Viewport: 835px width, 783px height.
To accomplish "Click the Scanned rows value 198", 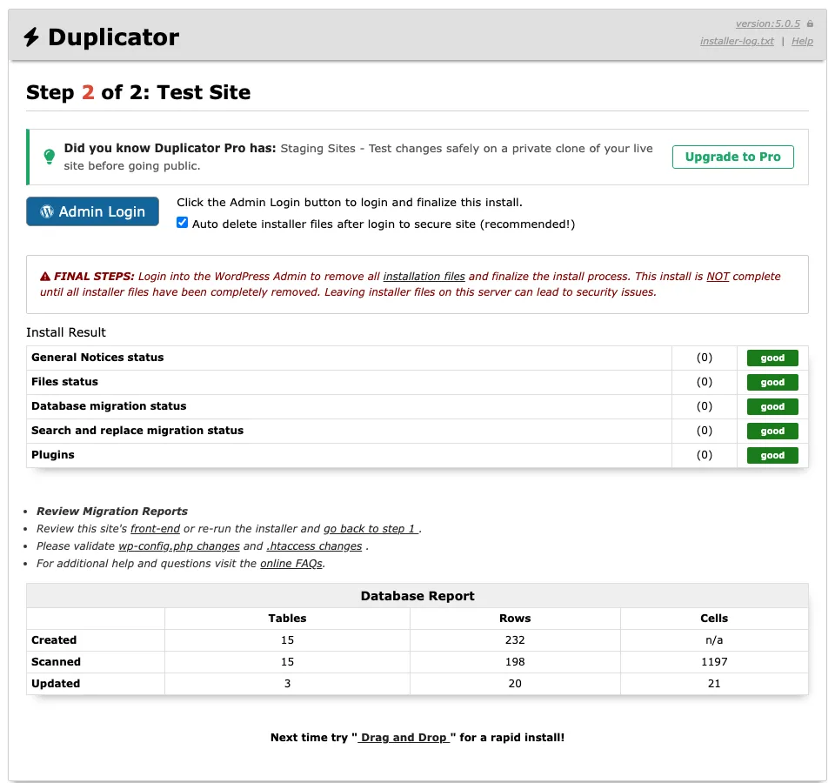I will click(515, 662).
